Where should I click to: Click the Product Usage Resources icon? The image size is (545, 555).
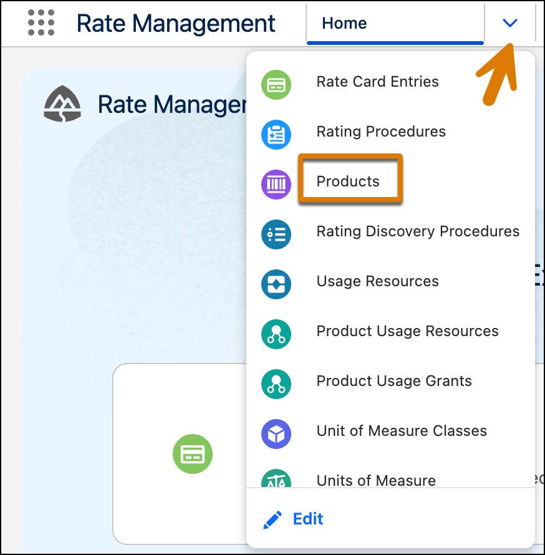point(276,334)
